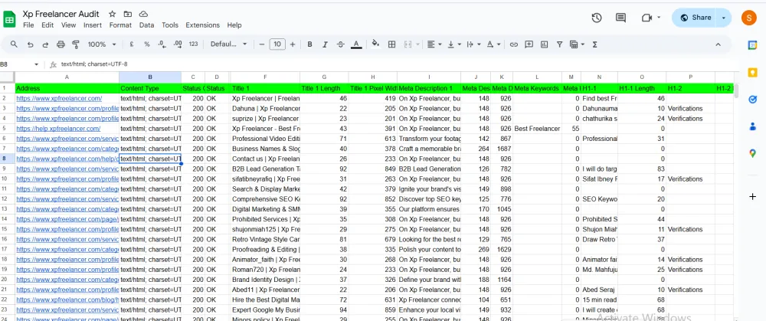Open the comments history icon
This screenshot has height=321, width=766.
tap(621, 18)
